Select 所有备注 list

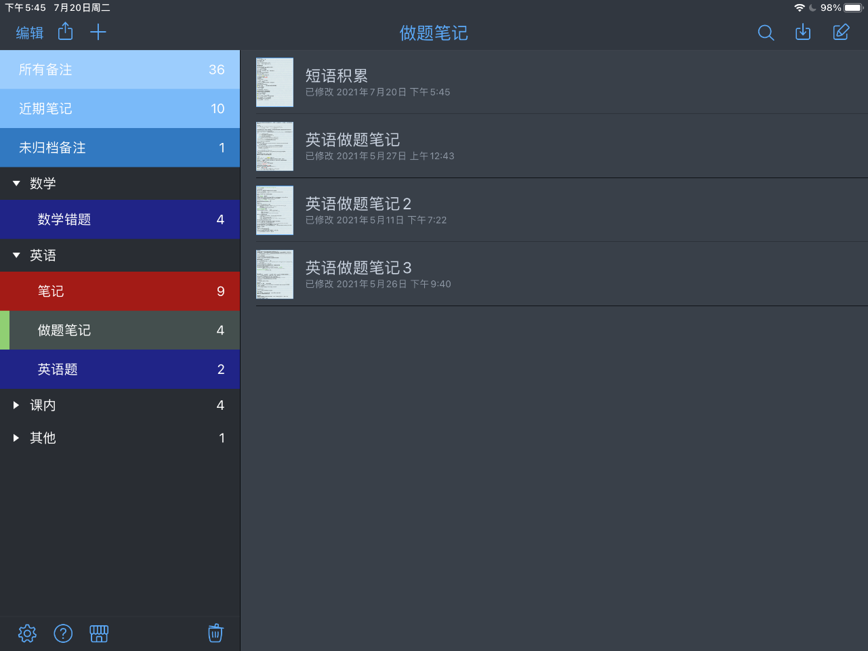[x=120, y=70]
